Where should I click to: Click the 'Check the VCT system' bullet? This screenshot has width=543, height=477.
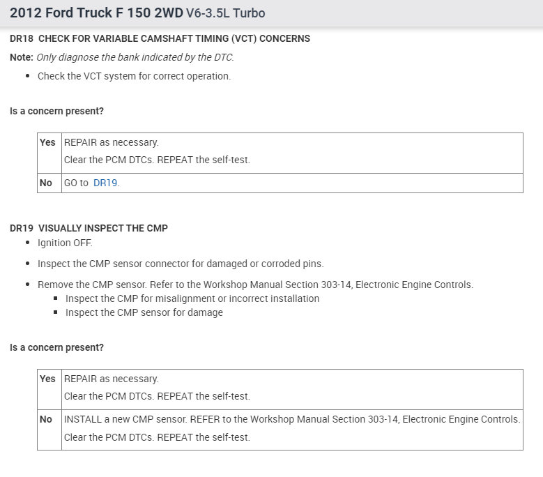tap(134, 76)
